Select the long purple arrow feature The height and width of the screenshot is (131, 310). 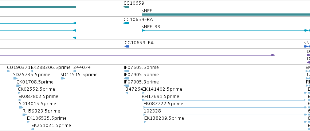(137, 55)
